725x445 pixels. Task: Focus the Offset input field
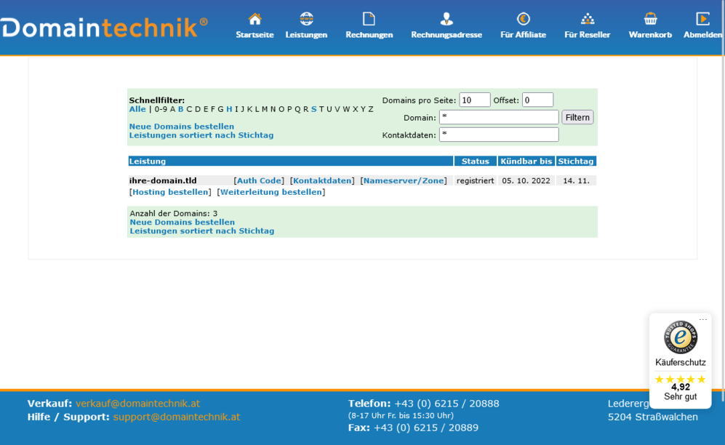click(537, 100)
